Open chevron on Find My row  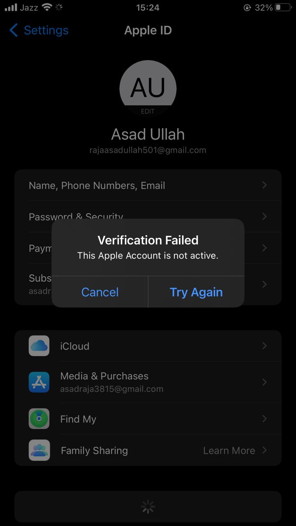click(265, 419)
